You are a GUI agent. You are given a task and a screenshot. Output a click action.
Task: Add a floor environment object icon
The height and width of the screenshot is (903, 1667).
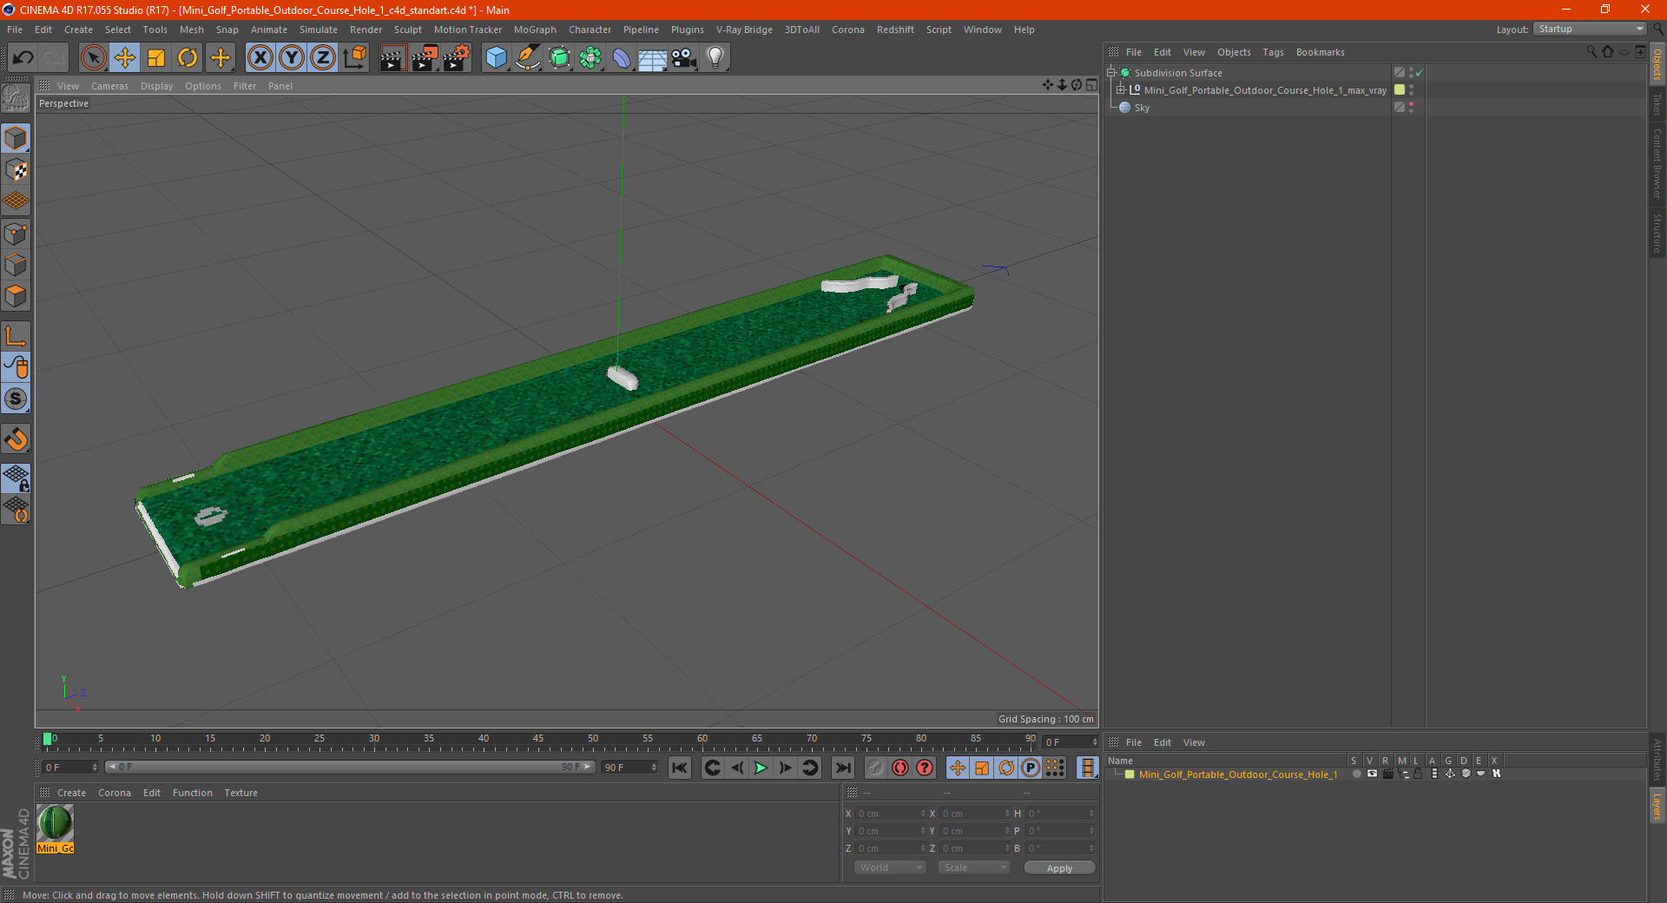pyautogui.click(x=652, y=58)
